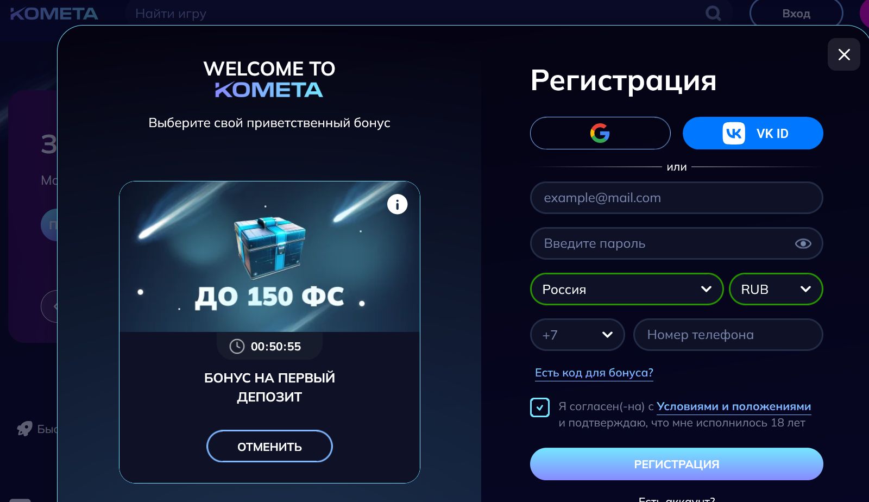Open the country dropdown showing Россия
Image resolution: width=869 pixels, height=502 pixels.
click(x=626, y=289)
